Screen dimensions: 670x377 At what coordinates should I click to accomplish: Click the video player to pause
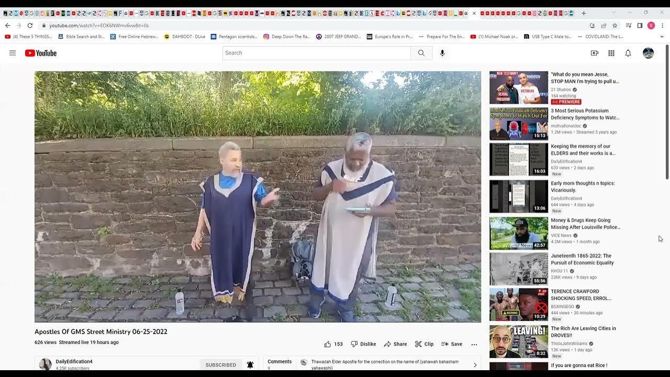(258, 196)
